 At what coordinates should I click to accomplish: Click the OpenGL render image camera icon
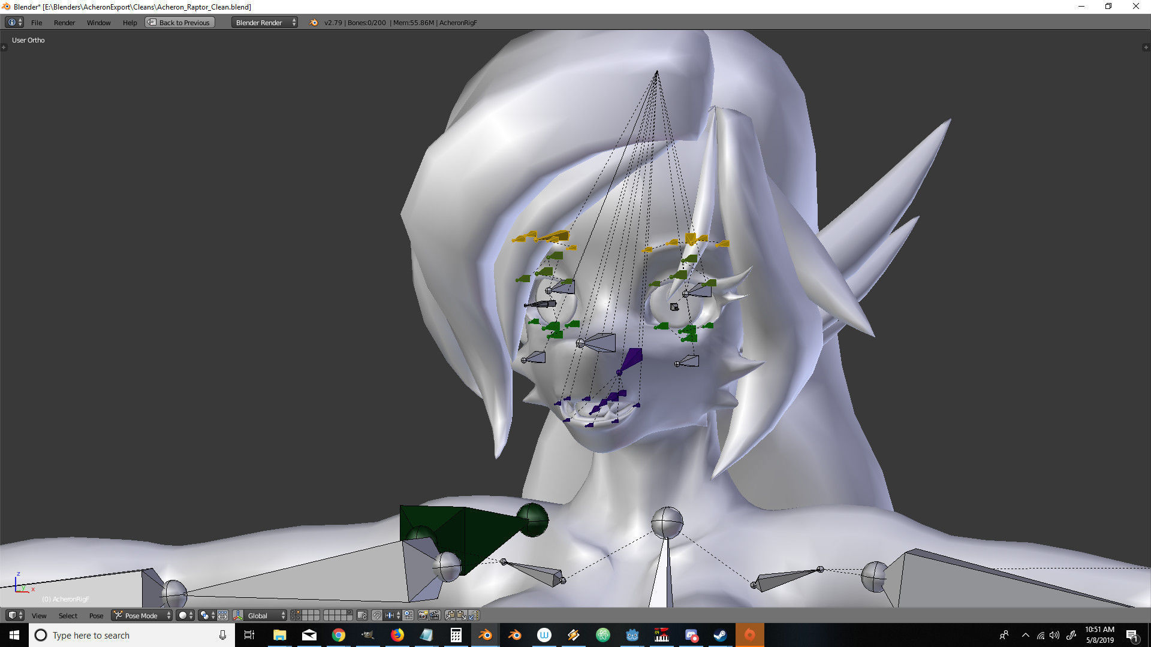click(x=423, y=615)
